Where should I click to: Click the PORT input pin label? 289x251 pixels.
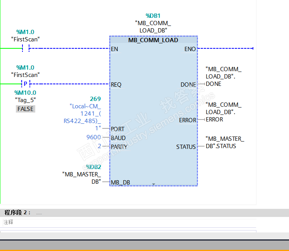(118, 129)
